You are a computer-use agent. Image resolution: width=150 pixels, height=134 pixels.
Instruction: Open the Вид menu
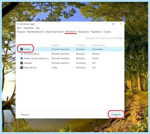(x=38, y=28)
